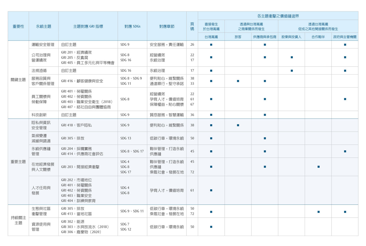Select GRI 306：廢棄物（2020） text
This screenshot has width=366, height=246.
[x=81, y=232]
